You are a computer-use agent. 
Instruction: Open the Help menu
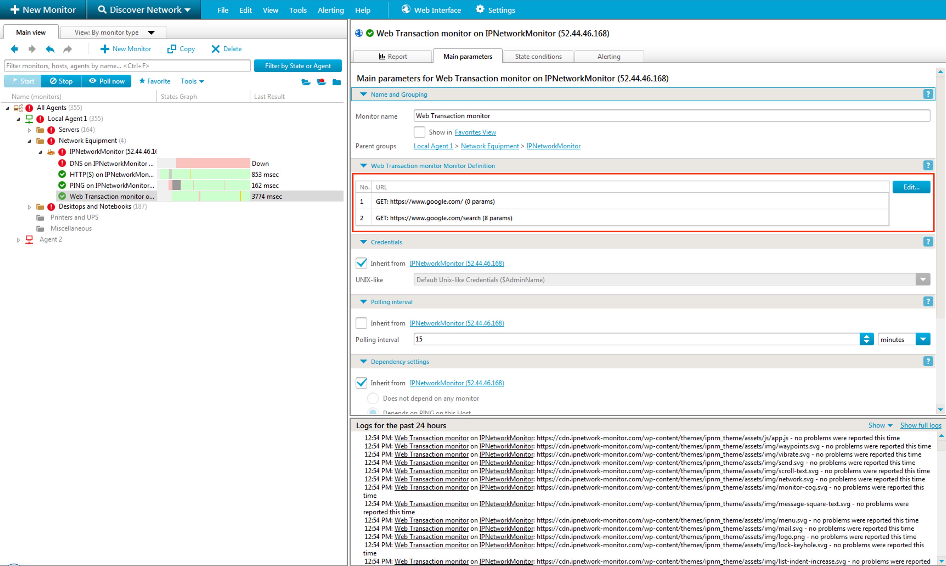(x=362, y=10)
